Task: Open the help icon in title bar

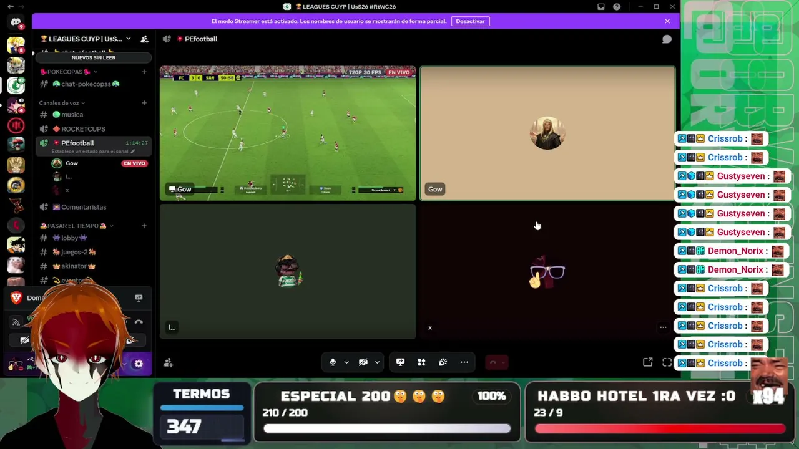Action: coord(617,7)
